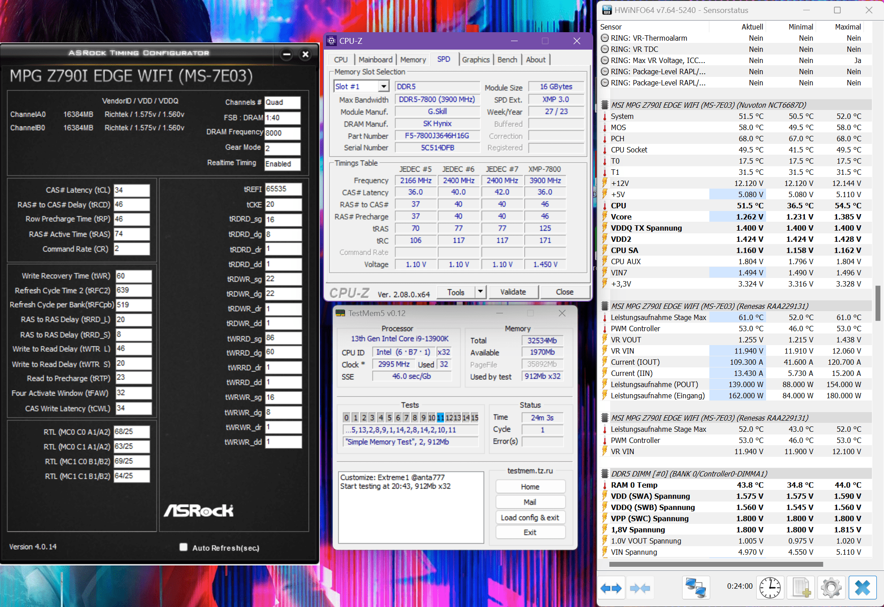Select test number 0 box in TestMem5
The image size is (884, 607).
click(x=346, y=417)
